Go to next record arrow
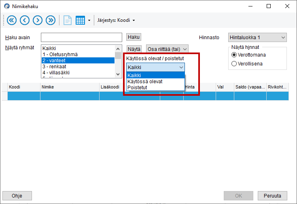297x204 pixels. click(x=38, y=20)
